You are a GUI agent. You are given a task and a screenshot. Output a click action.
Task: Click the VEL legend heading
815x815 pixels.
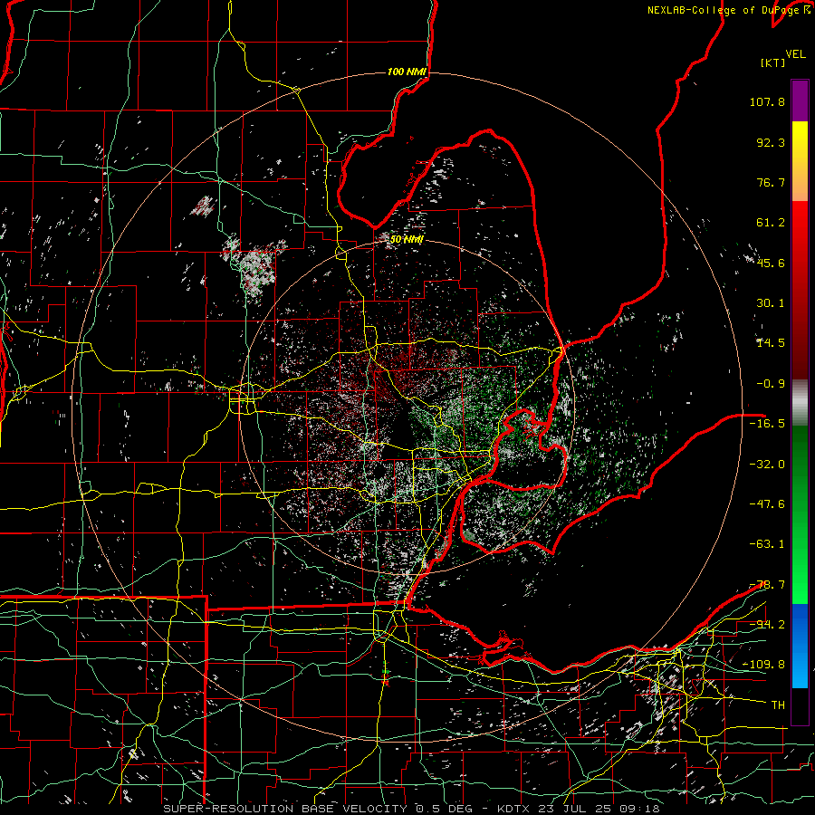[x=795, y=53]
